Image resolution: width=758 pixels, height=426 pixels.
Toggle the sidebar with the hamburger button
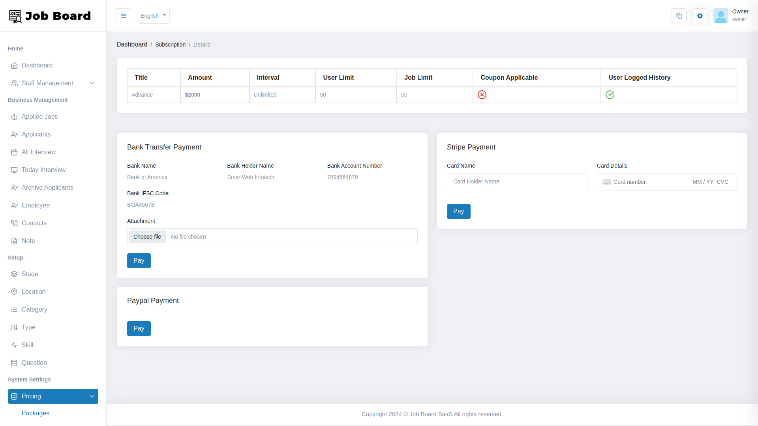pos(124,16)
